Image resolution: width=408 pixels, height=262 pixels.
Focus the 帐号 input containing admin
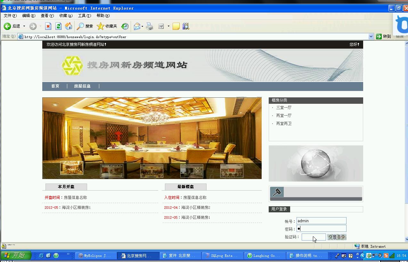321,221
